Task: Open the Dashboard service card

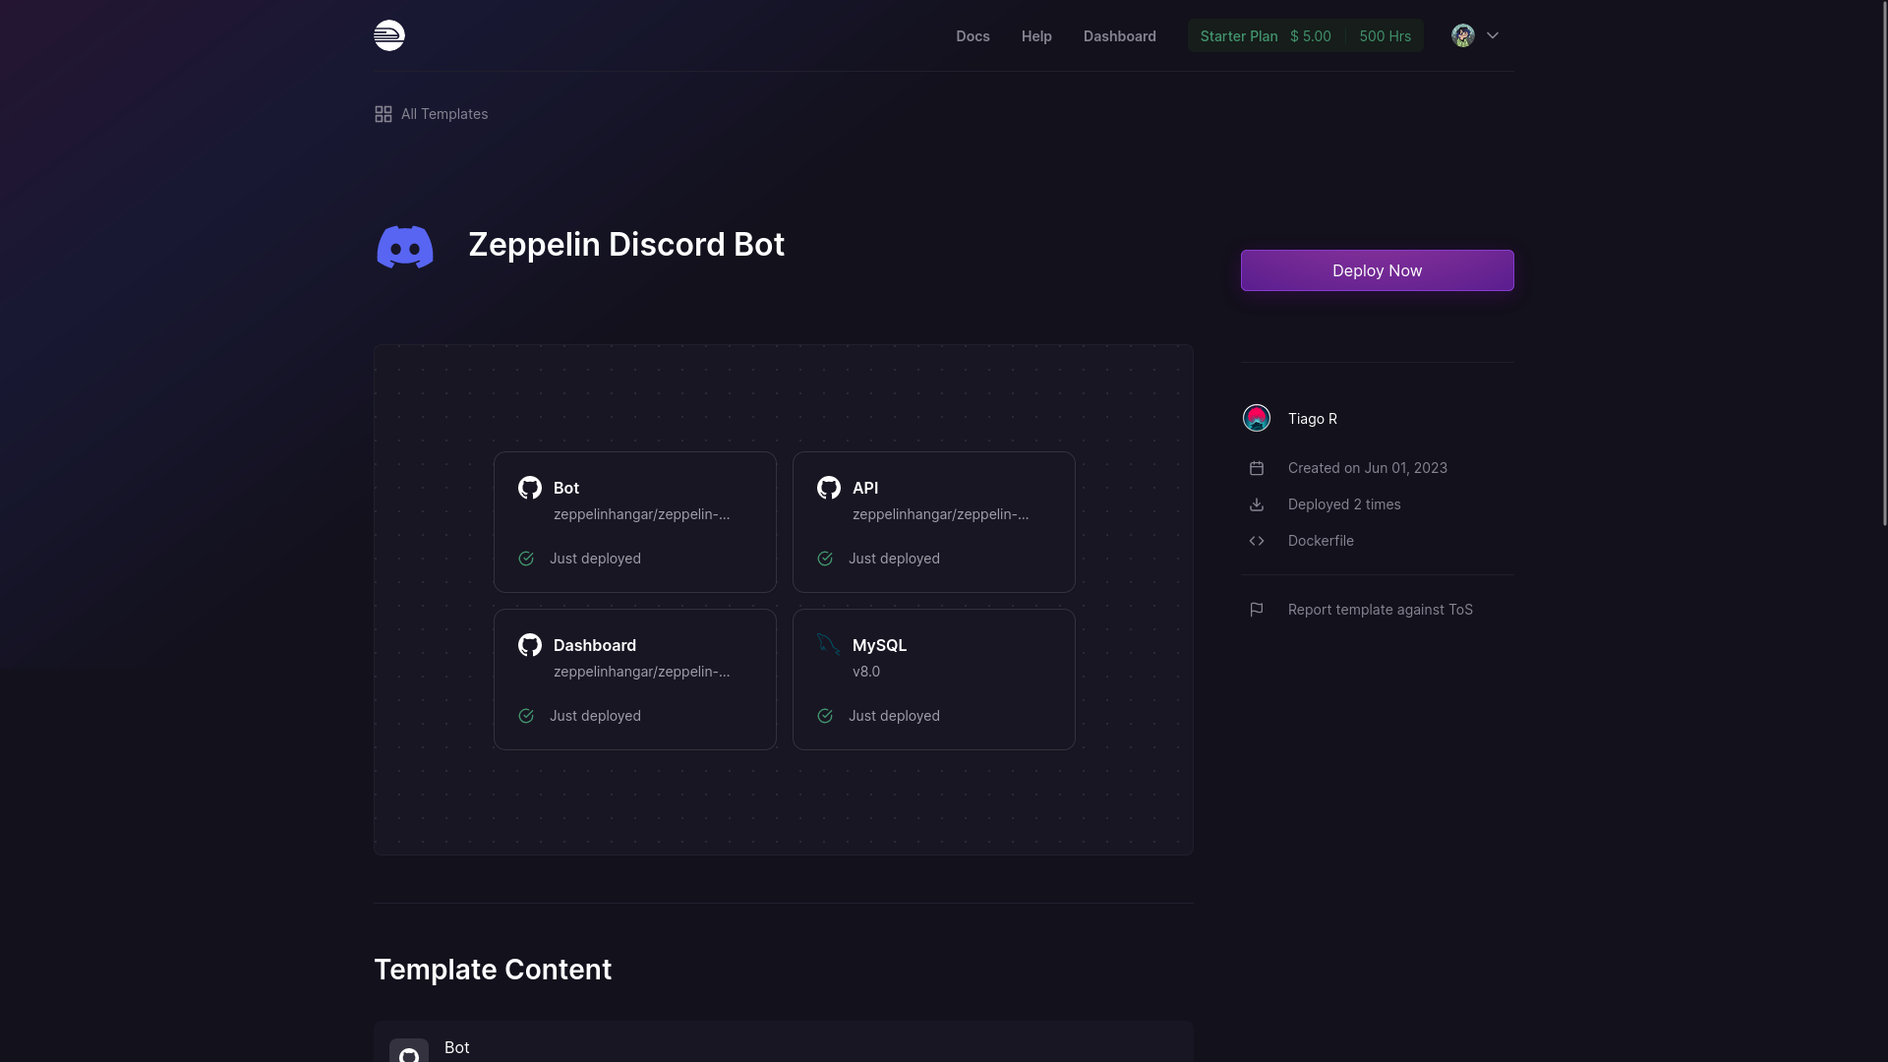Action: point(634,678)
